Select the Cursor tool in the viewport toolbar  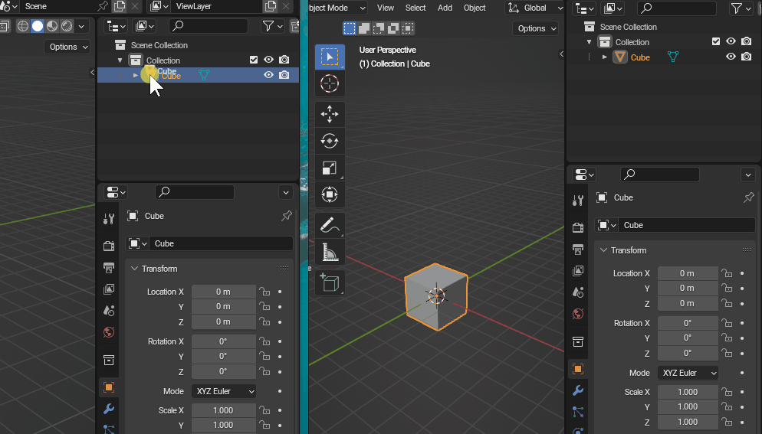330,84
